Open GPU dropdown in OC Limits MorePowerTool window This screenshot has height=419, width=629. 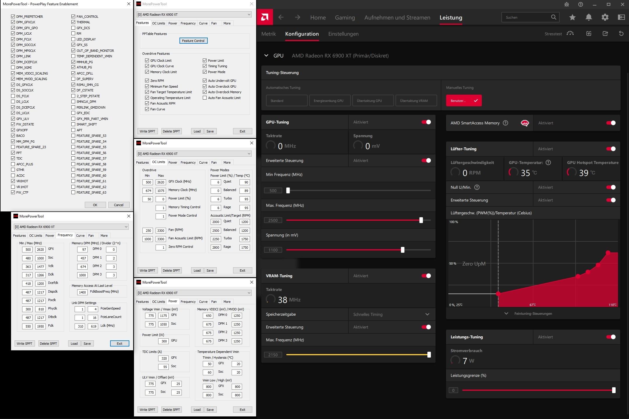pos(194,154)
